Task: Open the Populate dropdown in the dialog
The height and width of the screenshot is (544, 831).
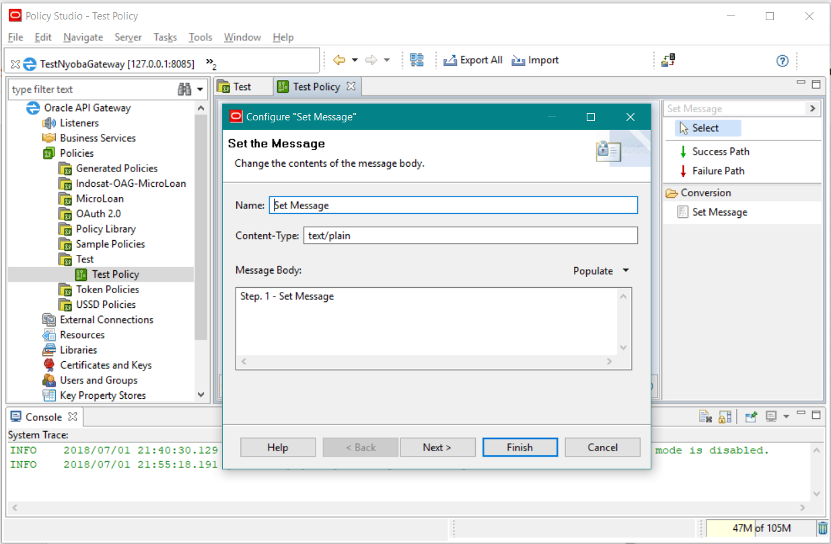Action: click(601, 271)
